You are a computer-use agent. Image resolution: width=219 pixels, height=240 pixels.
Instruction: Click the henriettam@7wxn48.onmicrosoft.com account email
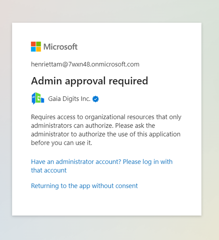(85, 64)
